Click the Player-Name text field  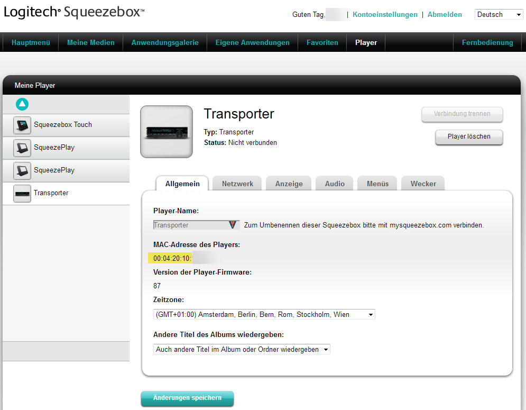click(190, 225)
